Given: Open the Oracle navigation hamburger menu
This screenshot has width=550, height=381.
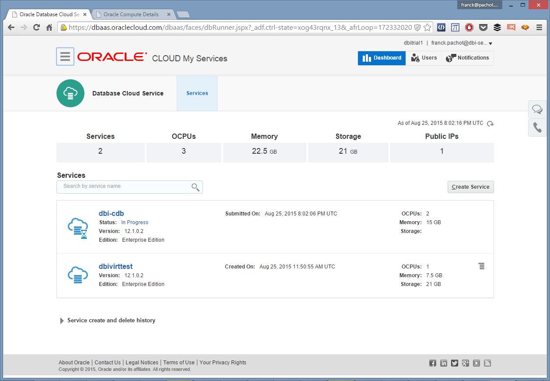Looking at the screenshot, I should pyautogui.click(x=65, y=56).
